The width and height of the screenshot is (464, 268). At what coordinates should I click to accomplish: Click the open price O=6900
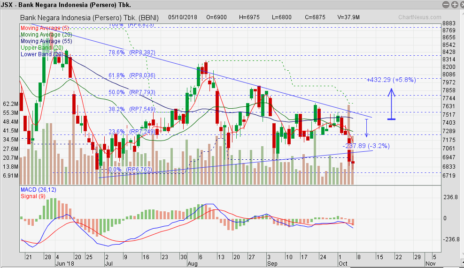pos(217,17)
